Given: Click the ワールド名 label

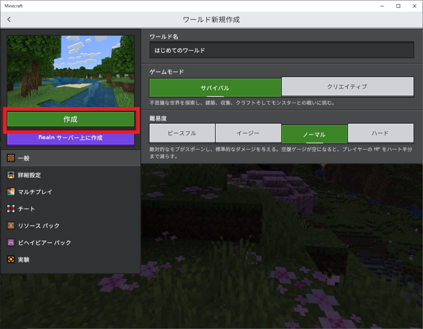Looking at the screenshot, I should (x=164, y=37).
